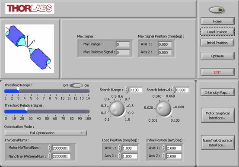The image size is (239, 167).
Task: Click the Max Range indicator field
Action: [x=123, y=44]
